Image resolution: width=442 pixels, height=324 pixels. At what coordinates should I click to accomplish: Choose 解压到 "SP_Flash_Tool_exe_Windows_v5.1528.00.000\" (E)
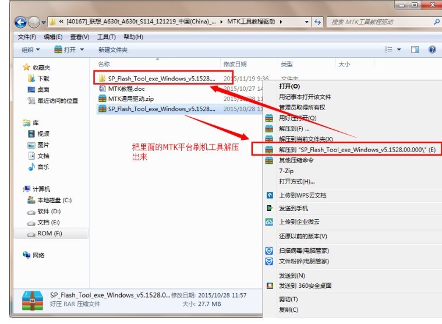pos(357,150)
